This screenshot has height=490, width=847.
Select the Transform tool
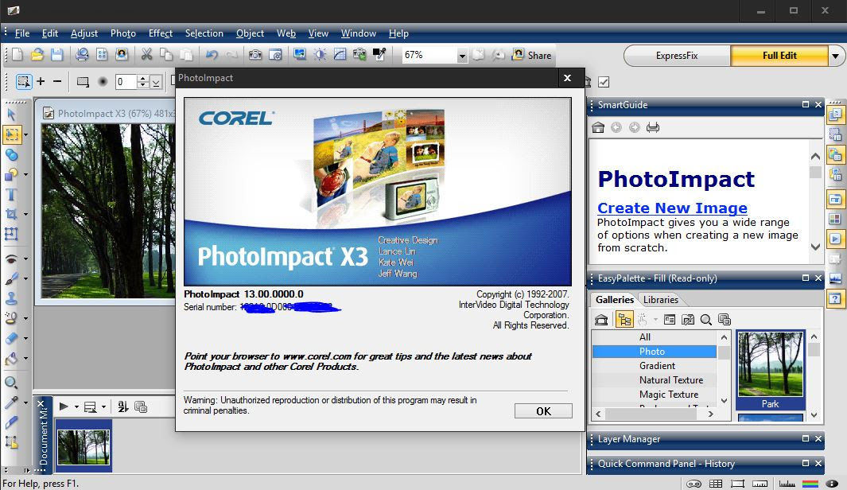point(11,234)
